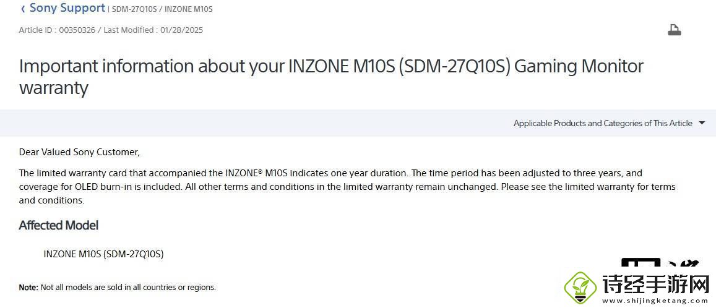
Task: Expand Applicable Products and Categories of This Article
Action: coord(602,123)
